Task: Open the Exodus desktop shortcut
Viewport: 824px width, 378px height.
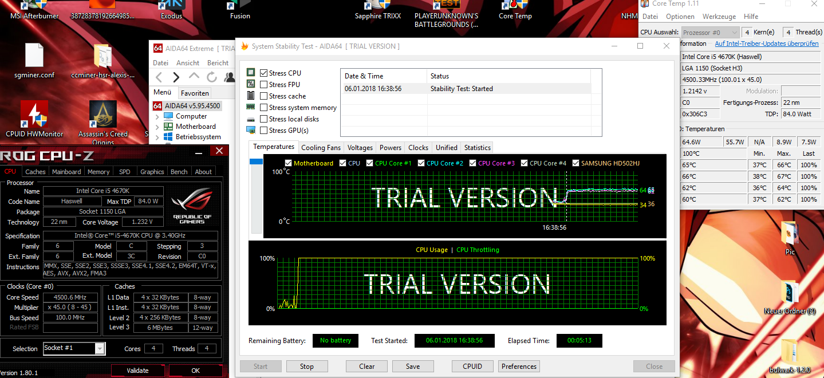Action: pyautogui.click(x=171, y=10)
